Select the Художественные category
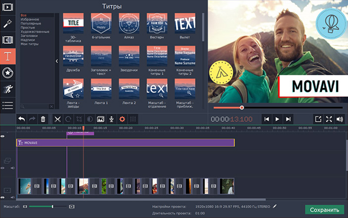The width and height of the screenshot is (348, 218). coord(35,32)
